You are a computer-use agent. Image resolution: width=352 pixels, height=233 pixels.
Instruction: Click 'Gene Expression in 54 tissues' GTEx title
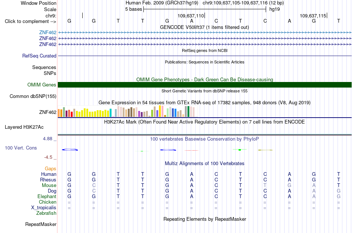[205, 103]
